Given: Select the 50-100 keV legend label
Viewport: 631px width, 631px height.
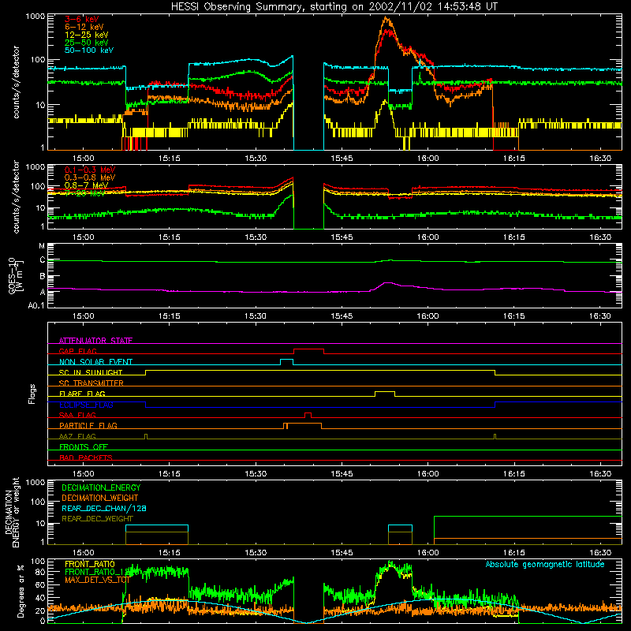Looking at the screenshot, I should (89, 50).
